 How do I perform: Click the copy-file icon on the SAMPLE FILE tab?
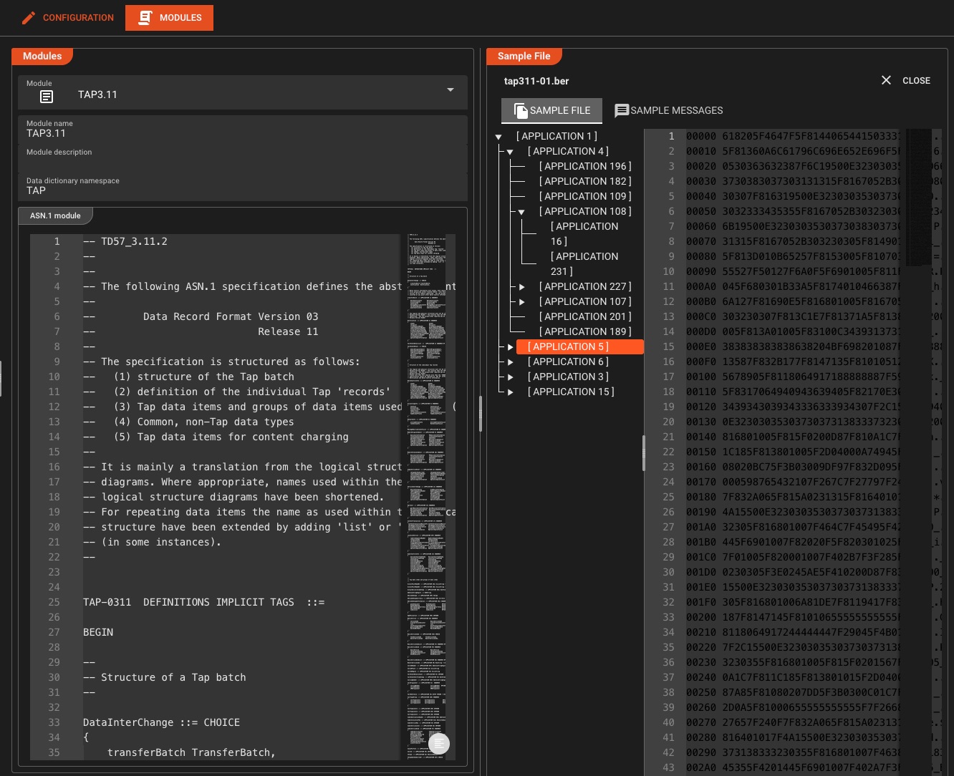pos(521,110)
